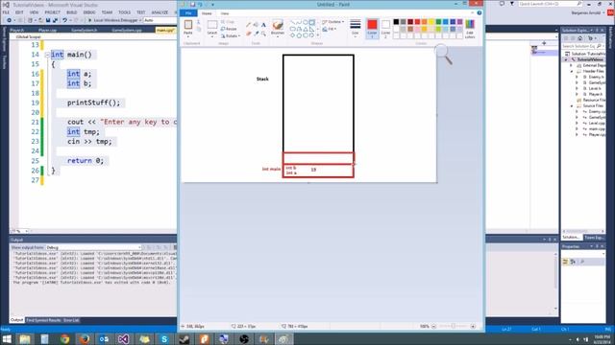Click Save icon in Paint quick access toolbar
This screenshot has width=615, height=345.
192,4
